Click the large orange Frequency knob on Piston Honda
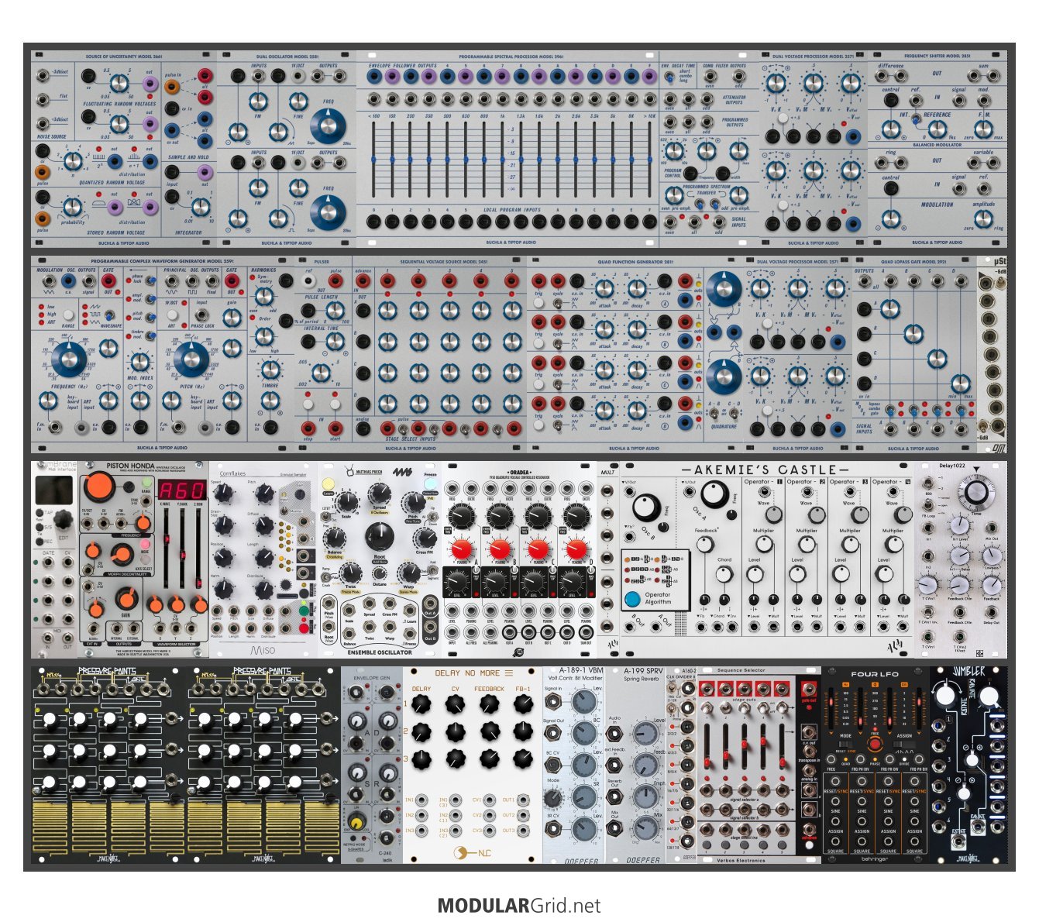Viewport: 1039px width, 922px height. coord(98,486)
